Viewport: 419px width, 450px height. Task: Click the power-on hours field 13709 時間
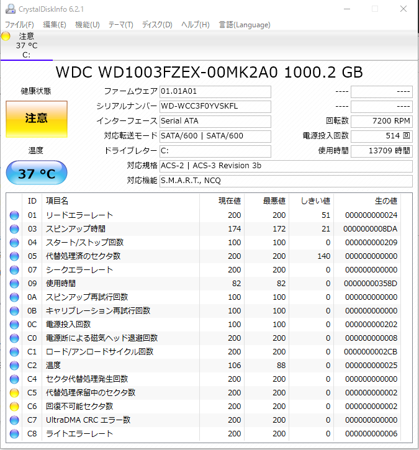click(382, 151)
